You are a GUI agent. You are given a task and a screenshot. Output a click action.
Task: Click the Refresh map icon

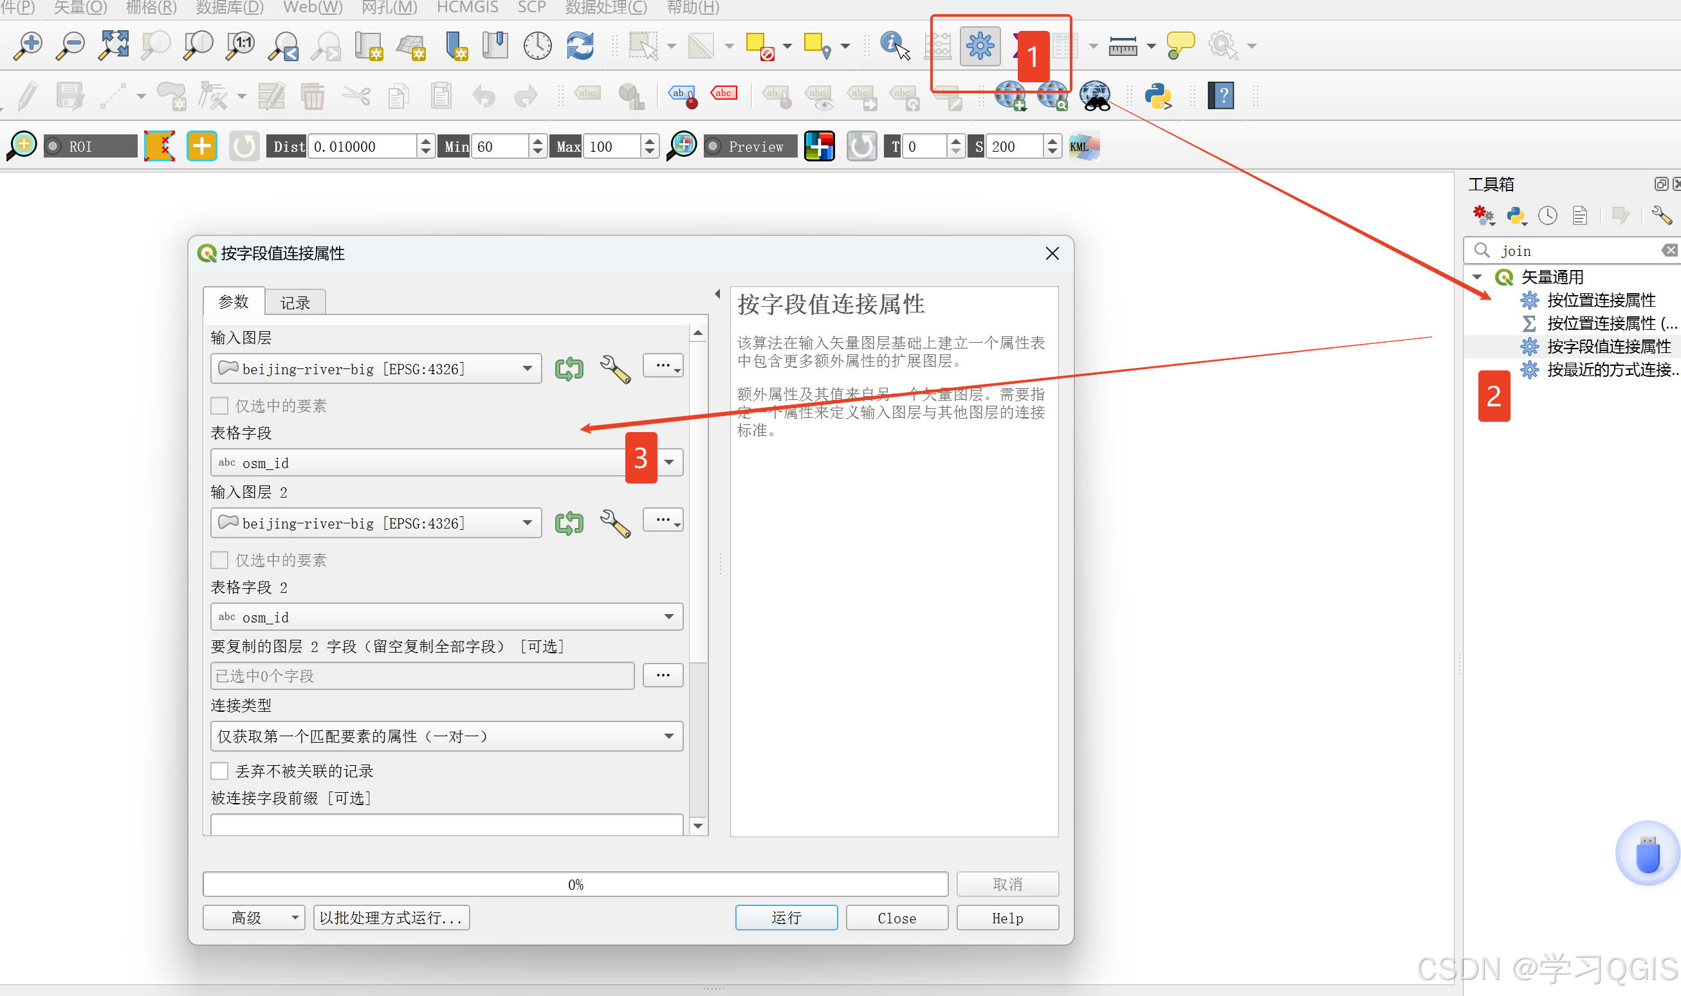coord(580,46)
